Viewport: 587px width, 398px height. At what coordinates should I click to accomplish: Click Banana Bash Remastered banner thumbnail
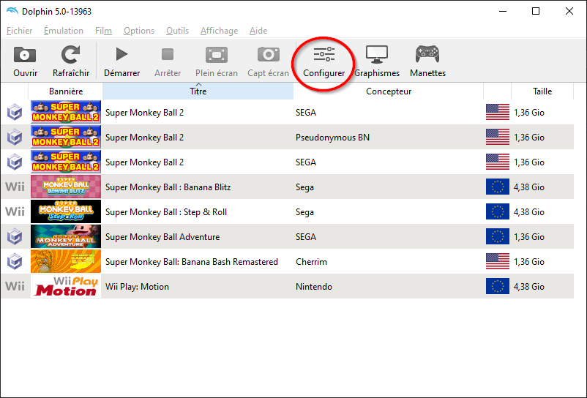point(66,261)
